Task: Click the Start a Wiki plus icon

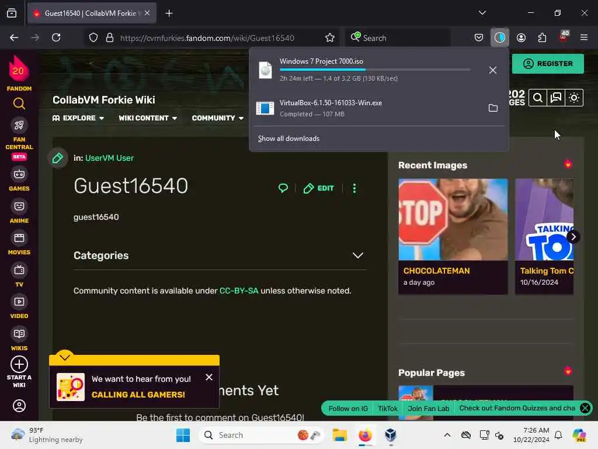Action: point(19,364)
